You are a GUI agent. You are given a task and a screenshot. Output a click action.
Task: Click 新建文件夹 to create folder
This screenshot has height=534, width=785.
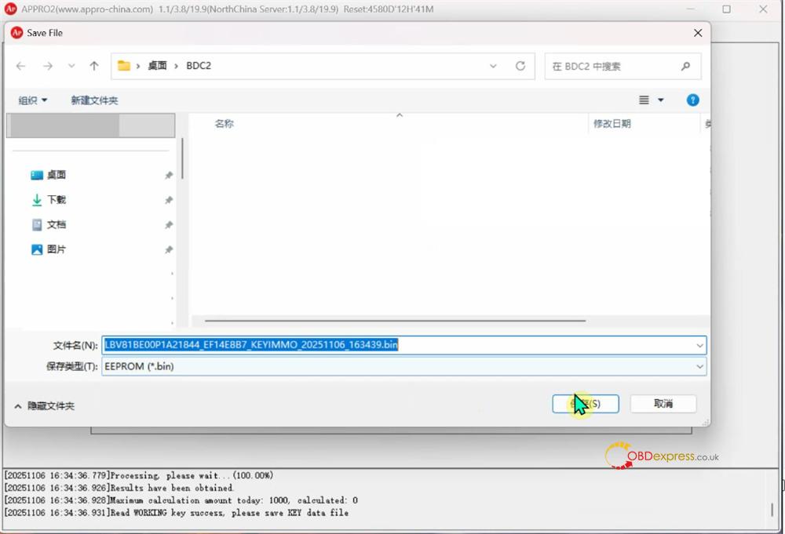pyautogui.click(x=94, y=100)
